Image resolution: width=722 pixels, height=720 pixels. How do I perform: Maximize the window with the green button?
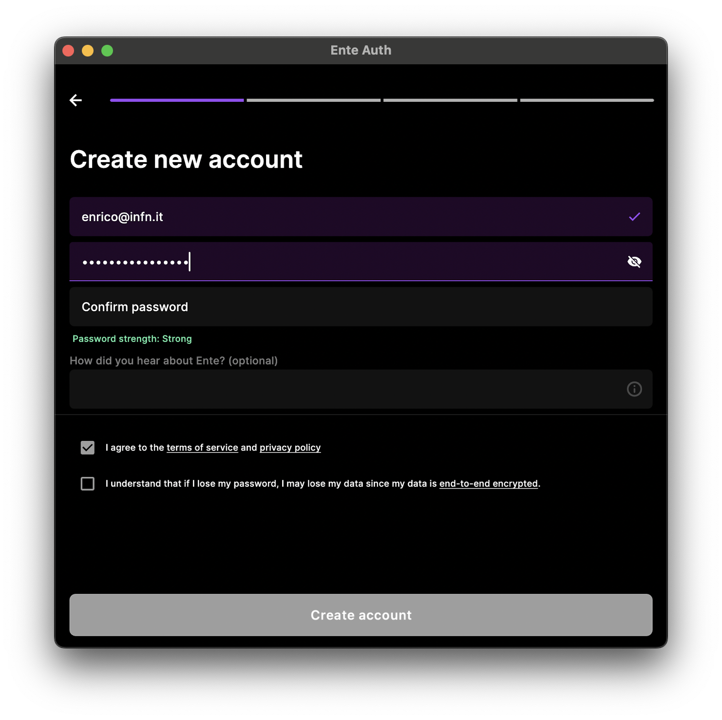(x=107, y=51)
